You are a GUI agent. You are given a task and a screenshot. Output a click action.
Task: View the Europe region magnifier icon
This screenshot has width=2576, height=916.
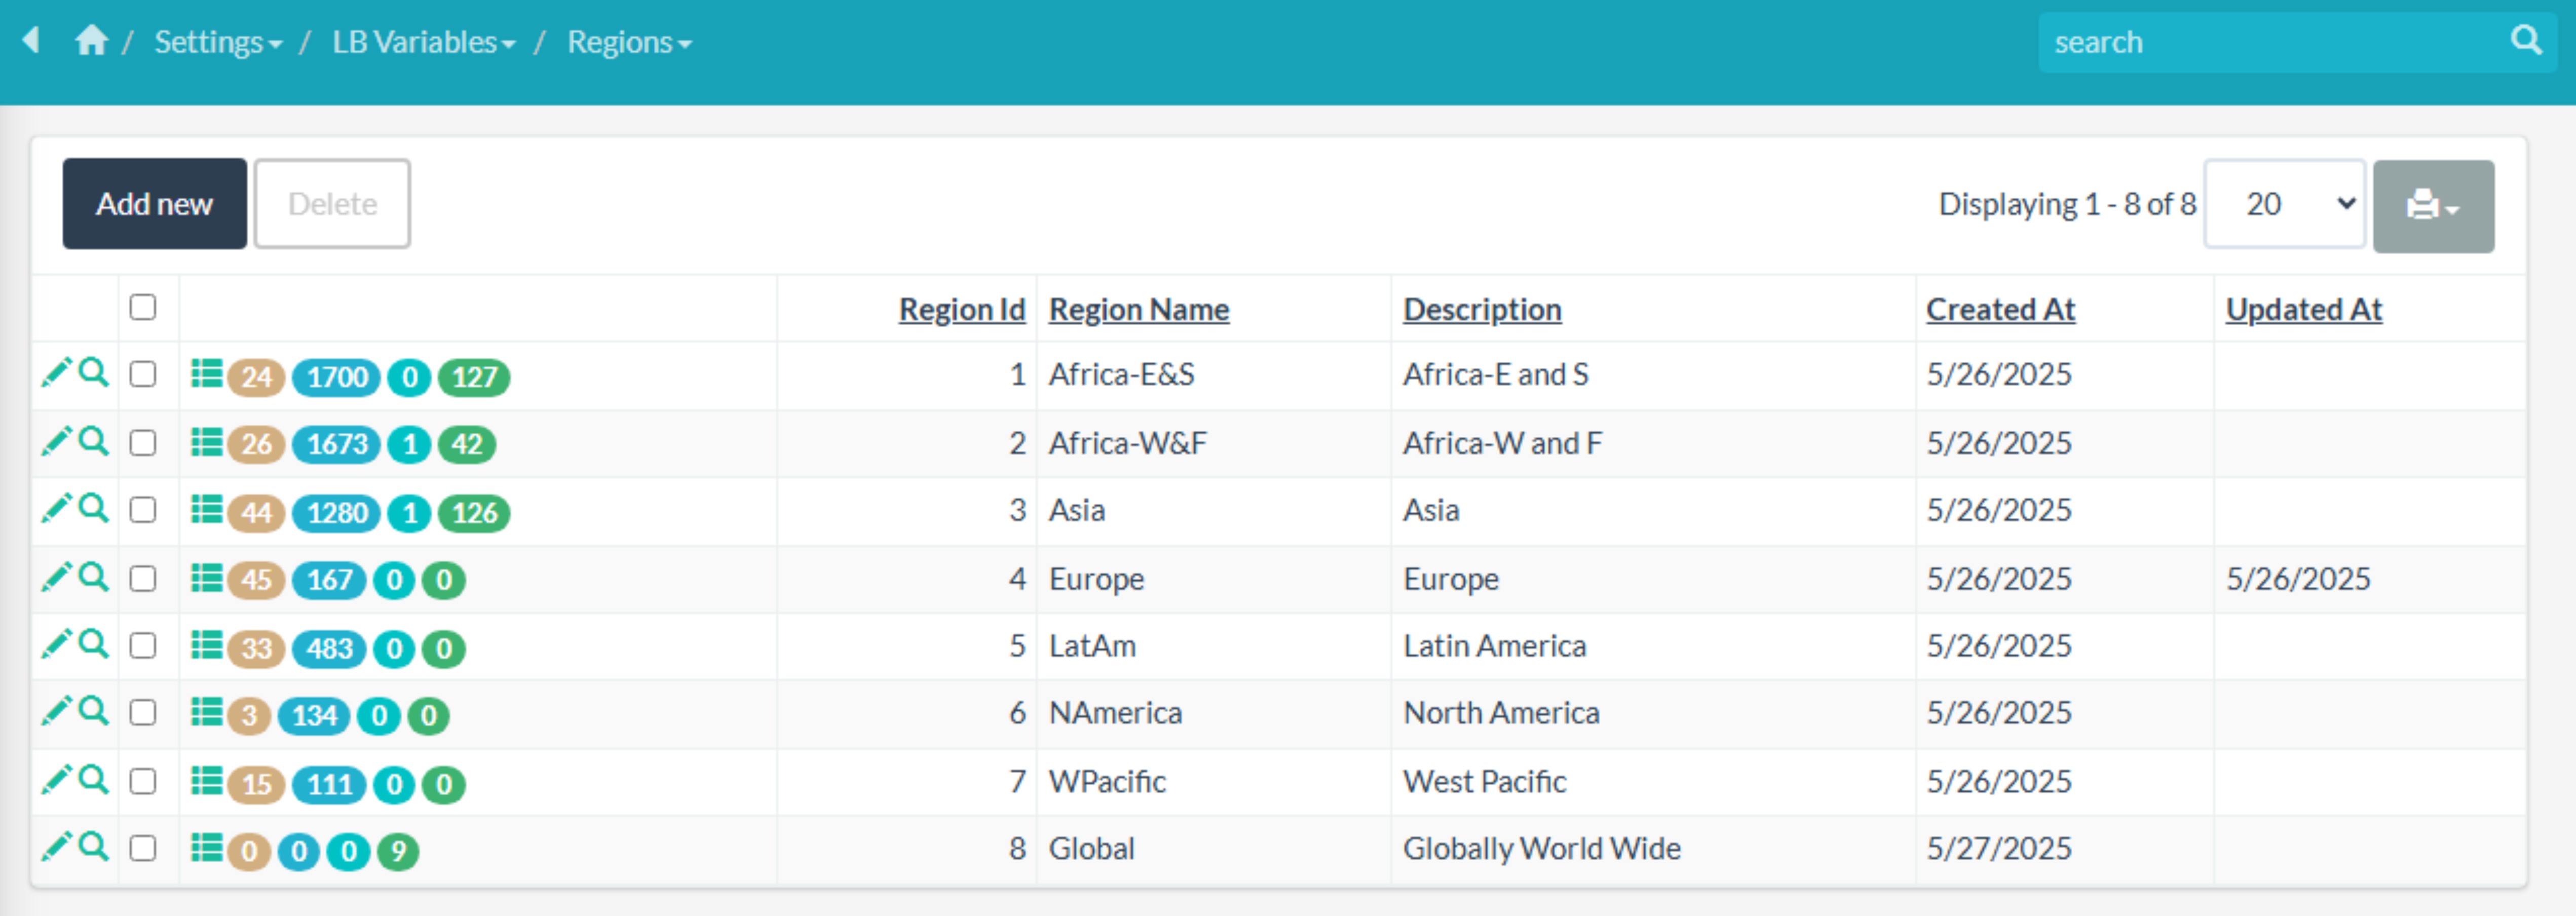(93, 577)
